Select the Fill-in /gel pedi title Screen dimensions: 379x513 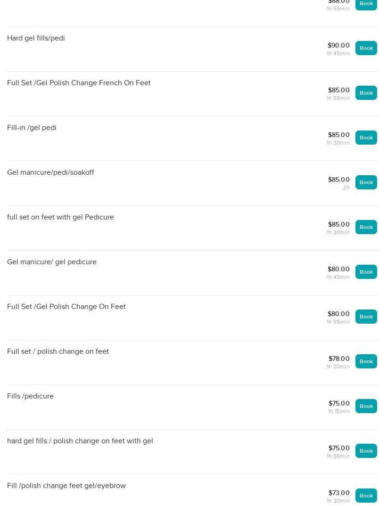(x=32, y=128)
